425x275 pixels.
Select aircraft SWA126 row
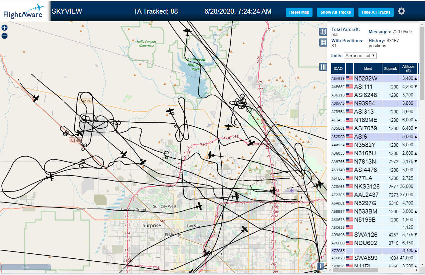pos(374,235)
